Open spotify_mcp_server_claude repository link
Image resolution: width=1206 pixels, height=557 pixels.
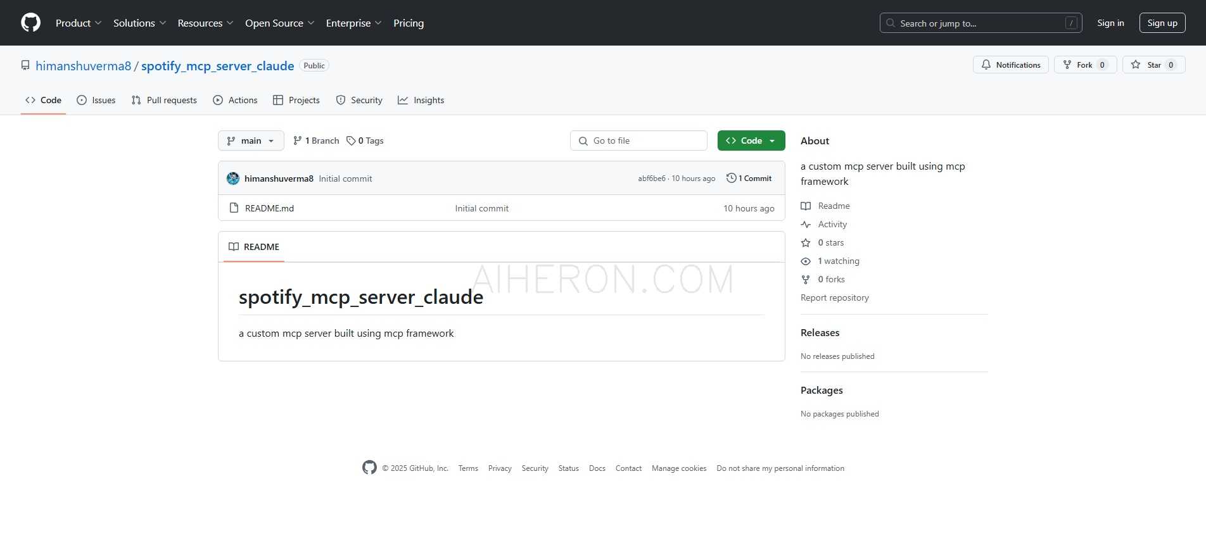217,66
